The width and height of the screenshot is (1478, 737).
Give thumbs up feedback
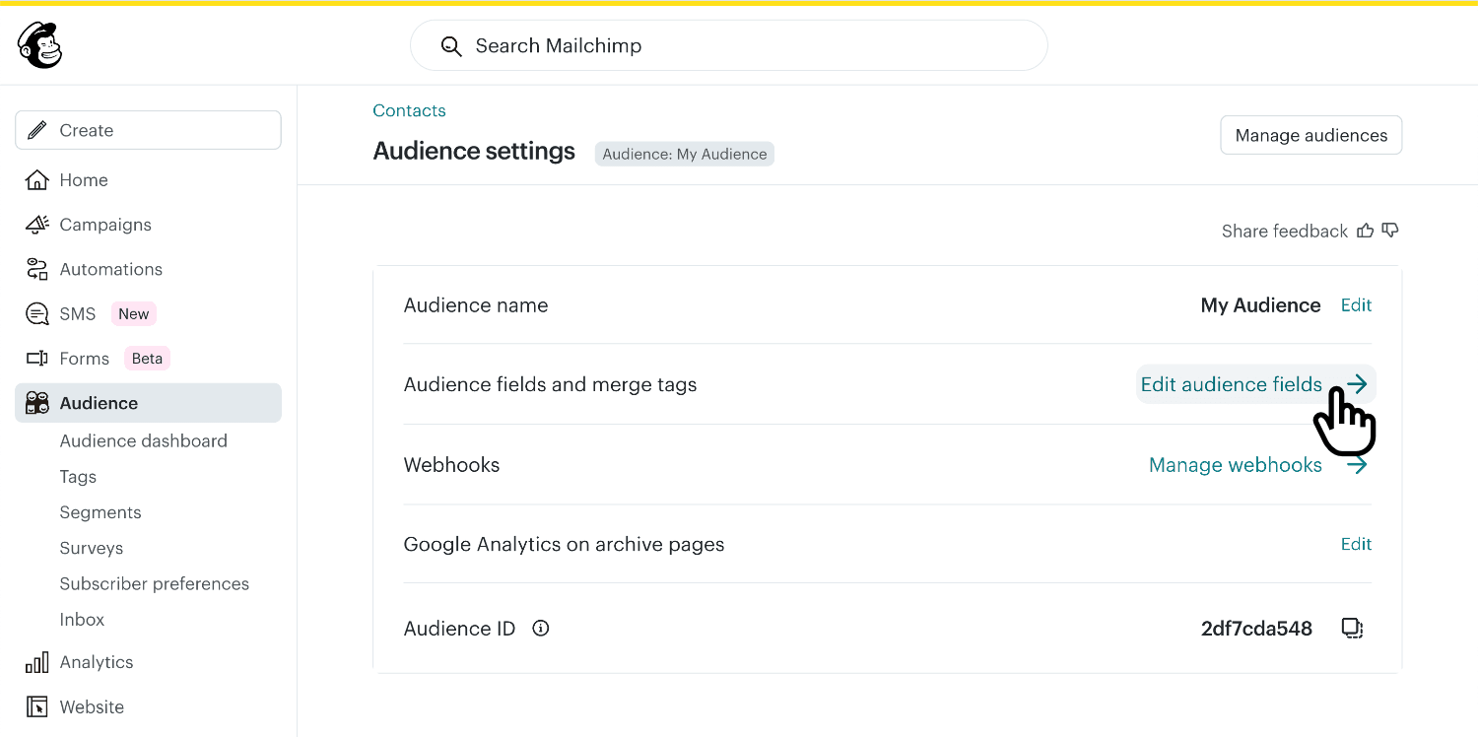click(x=1366, y=231)
